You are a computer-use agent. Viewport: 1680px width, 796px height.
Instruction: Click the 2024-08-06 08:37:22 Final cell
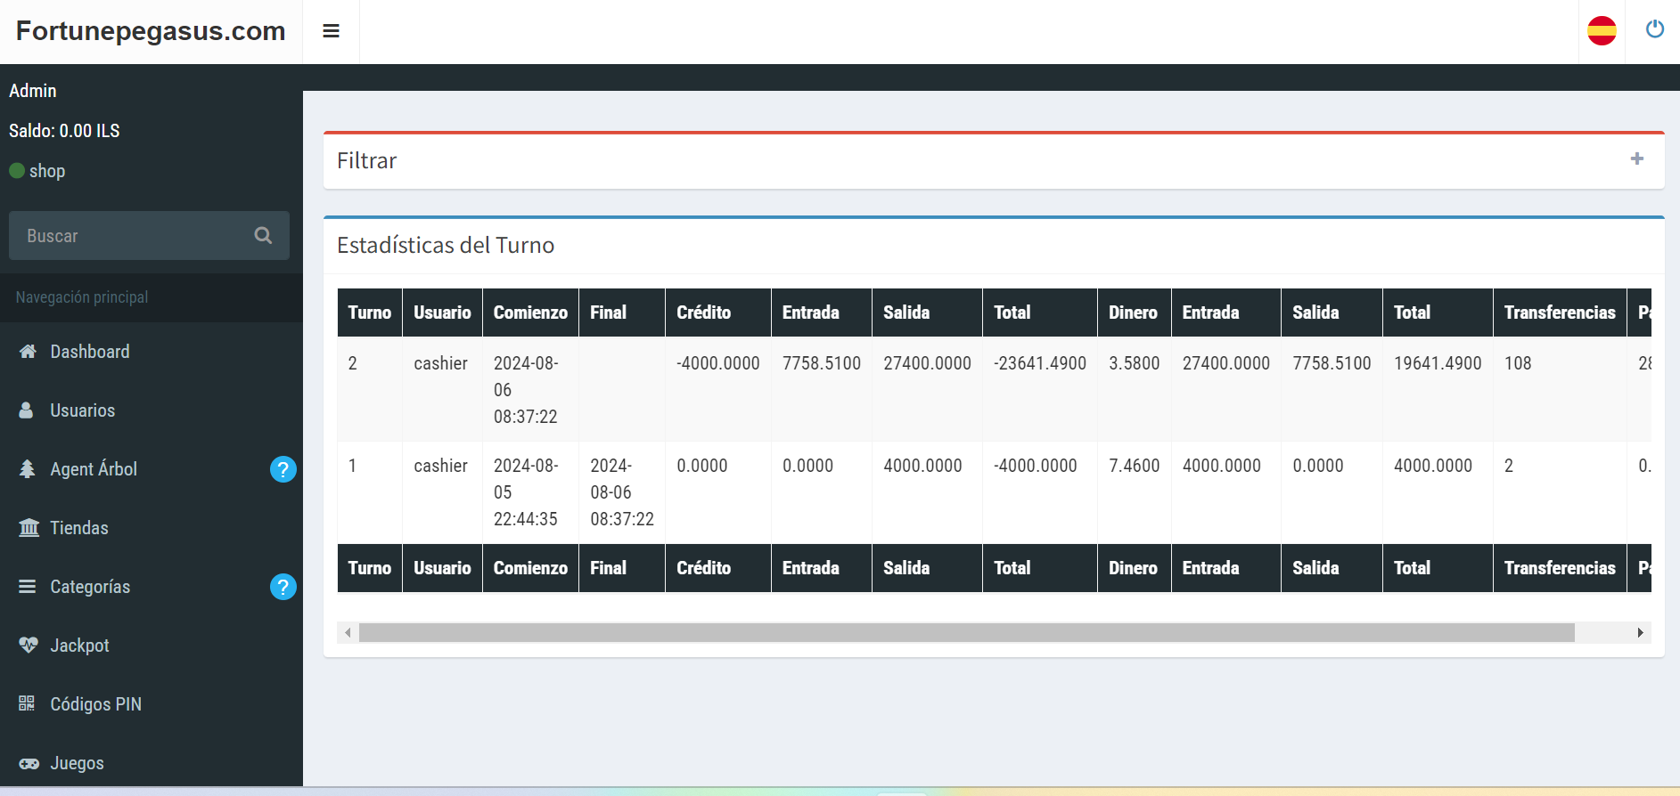click(x=622, y=492)
